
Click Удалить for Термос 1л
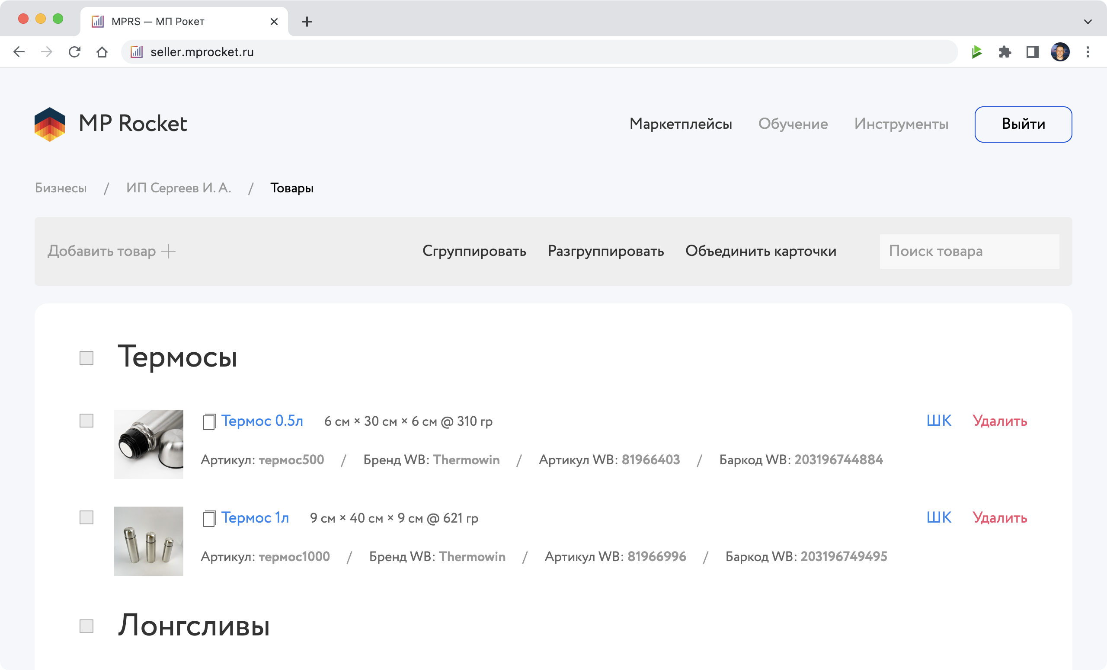(x=1000, y=518)
